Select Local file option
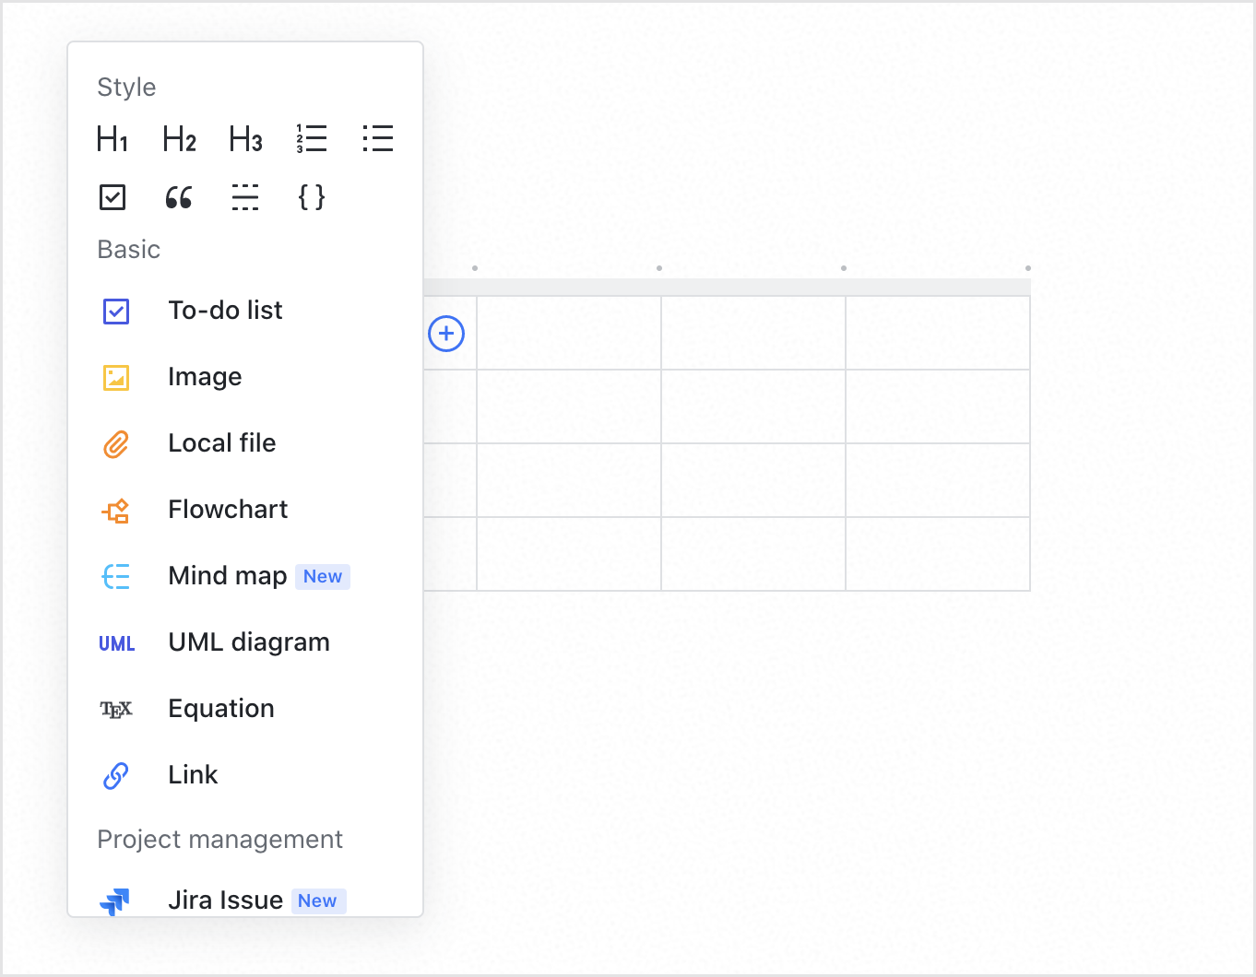Screen dimensions: 1256x977 [x=221, y=443]
